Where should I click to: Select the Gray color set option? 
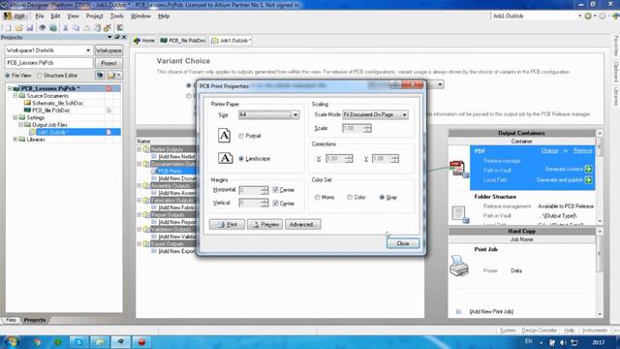pyautogui.click(x=382, y=197)
